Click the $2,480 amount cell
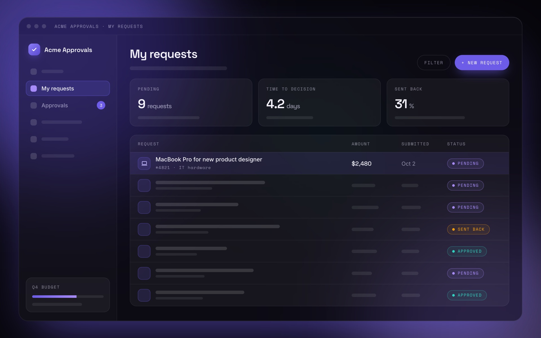Screen dimensions: 541x338 click(362, 164)
